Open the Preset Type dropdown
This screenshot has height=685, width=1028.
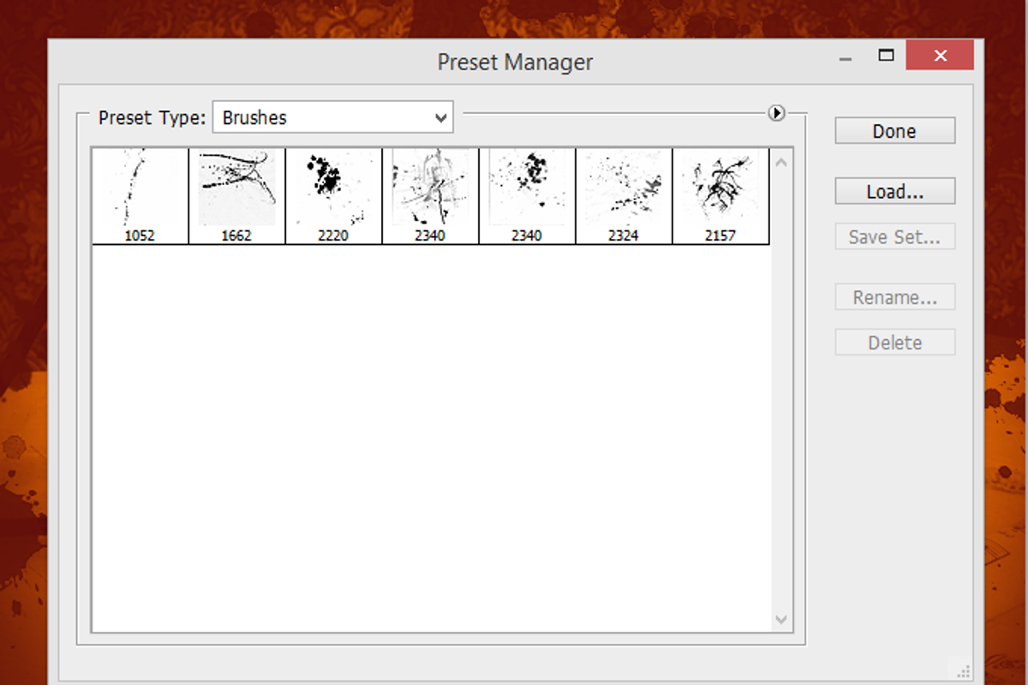tap(332, 118)
